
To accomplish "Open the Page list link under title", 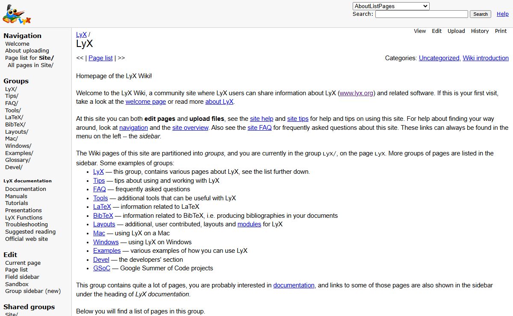I will click(100, 58).
